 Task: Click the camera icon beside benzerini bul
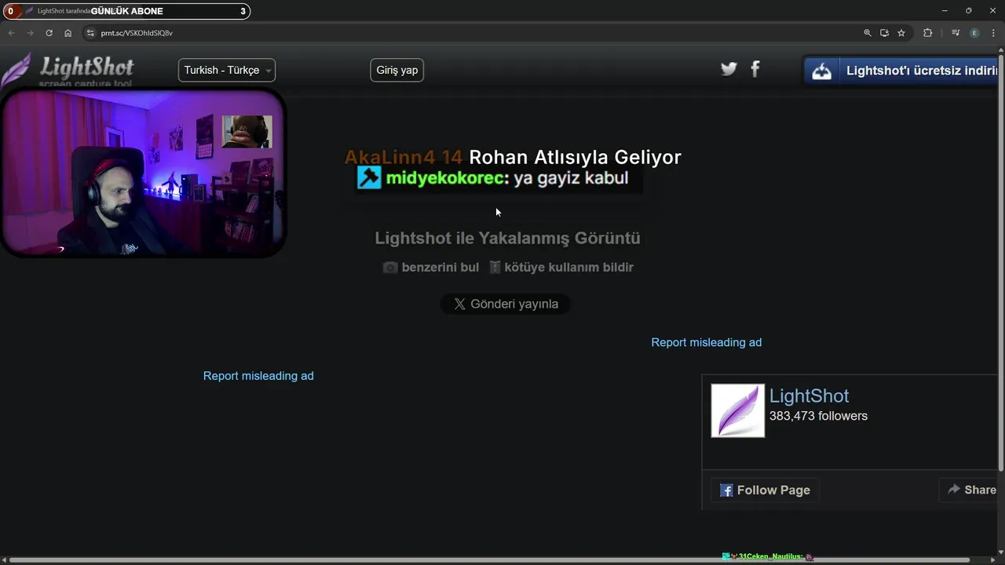point(389,268)
